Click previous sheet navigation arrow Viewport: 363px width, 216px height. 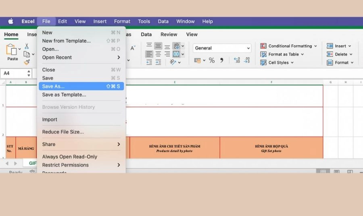click(x=7, y=164)
